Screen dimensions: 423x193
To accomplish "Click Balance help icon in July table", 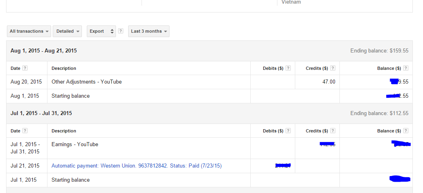I will (406, 131).
